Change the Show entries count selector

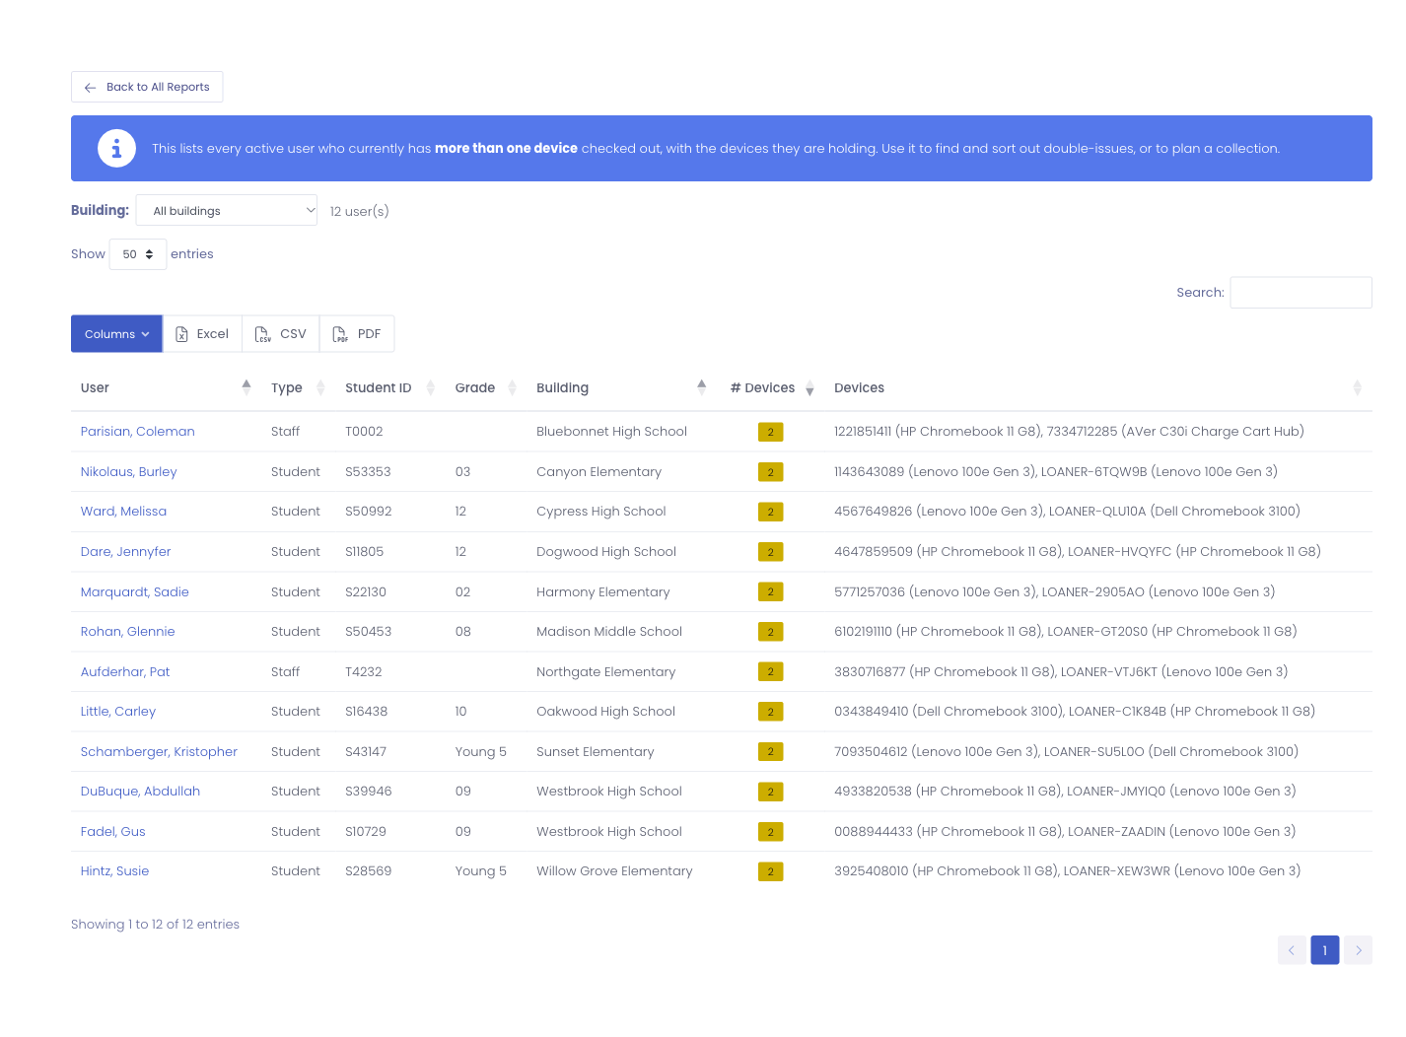pyautogui.click(x=138, y=254)
